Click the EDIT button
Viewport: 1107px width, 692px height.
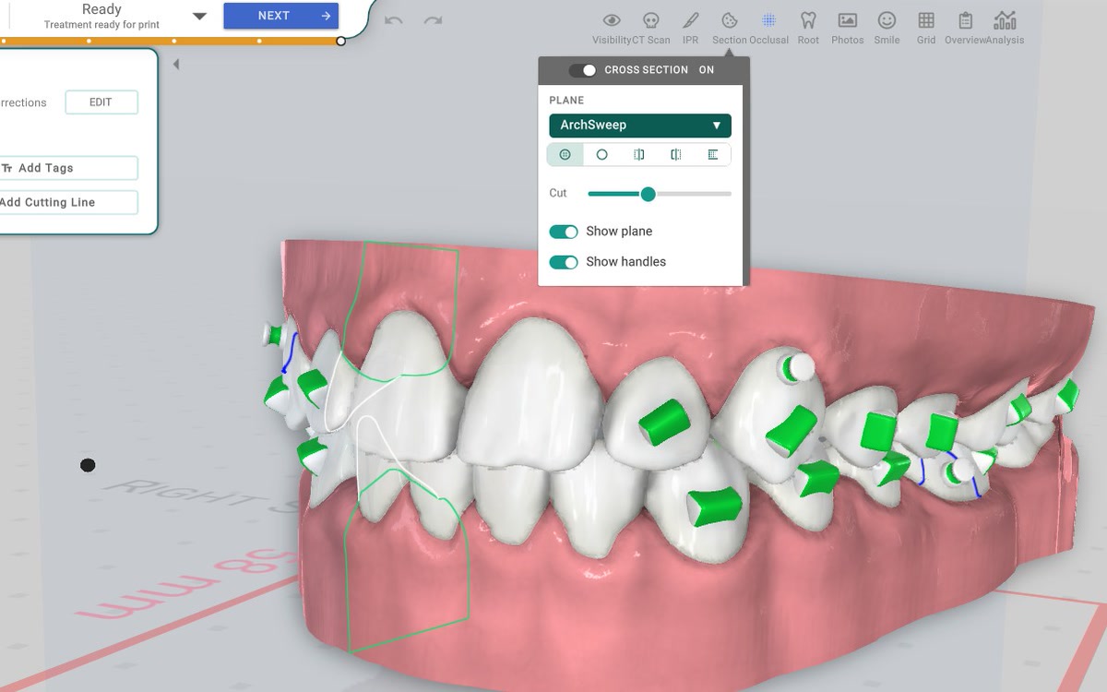pos(101,102)
